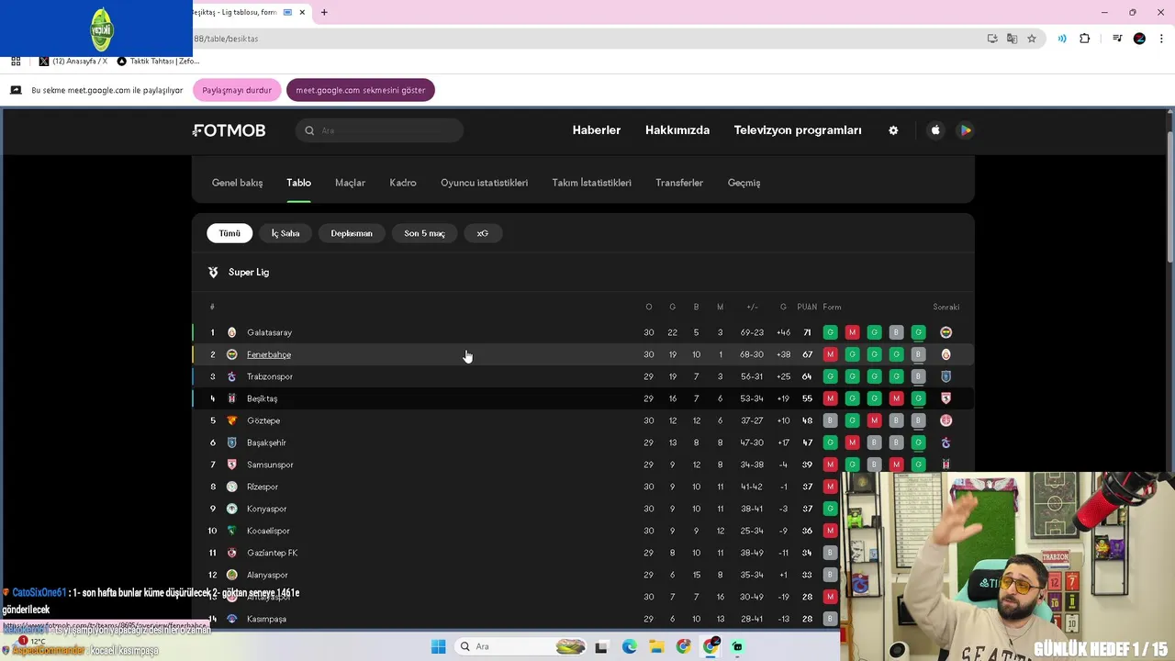1175x661 pixels.
Task: Click Galatasaray's next opponent crest
Action: coord(946,332)
